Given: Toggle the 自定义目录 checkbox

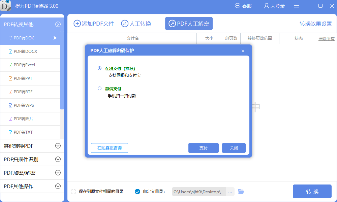Looking at the screenshot, I should (x=137, y=192).
